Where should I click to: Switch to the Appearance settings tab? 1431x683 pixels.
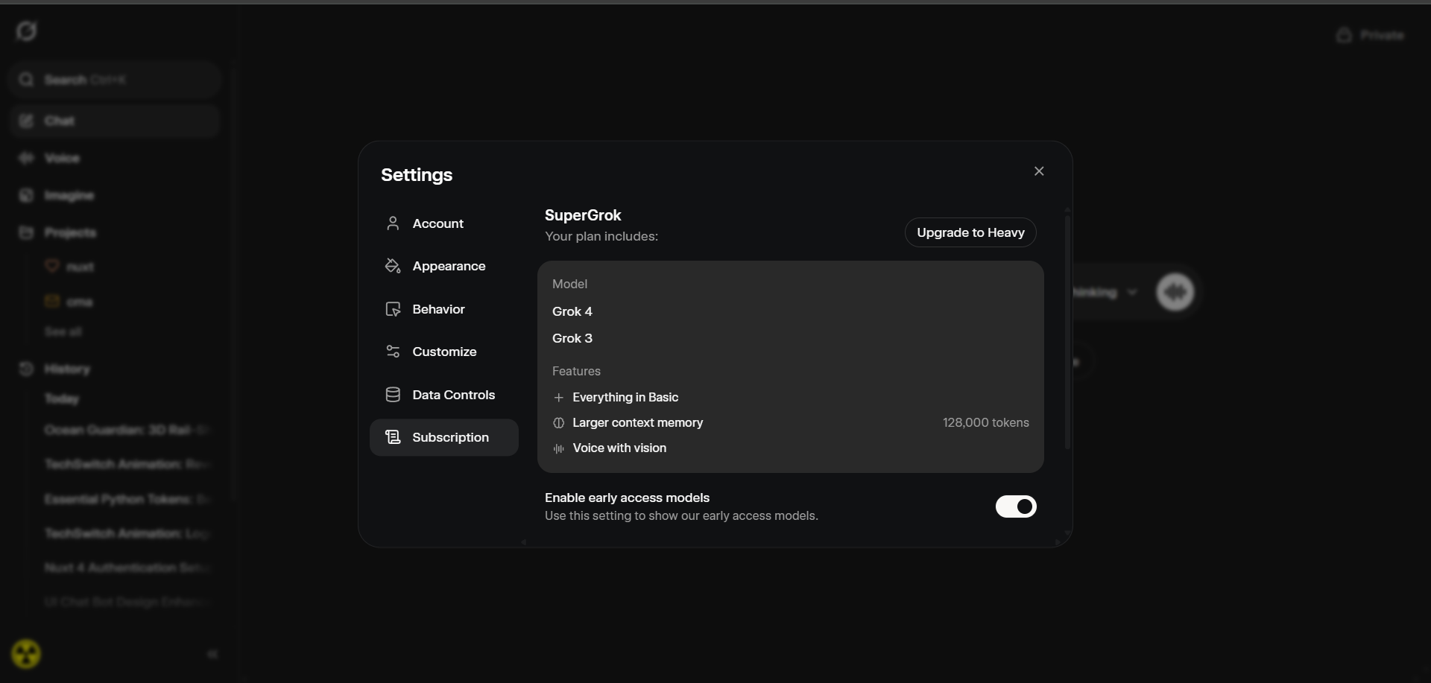448,266
